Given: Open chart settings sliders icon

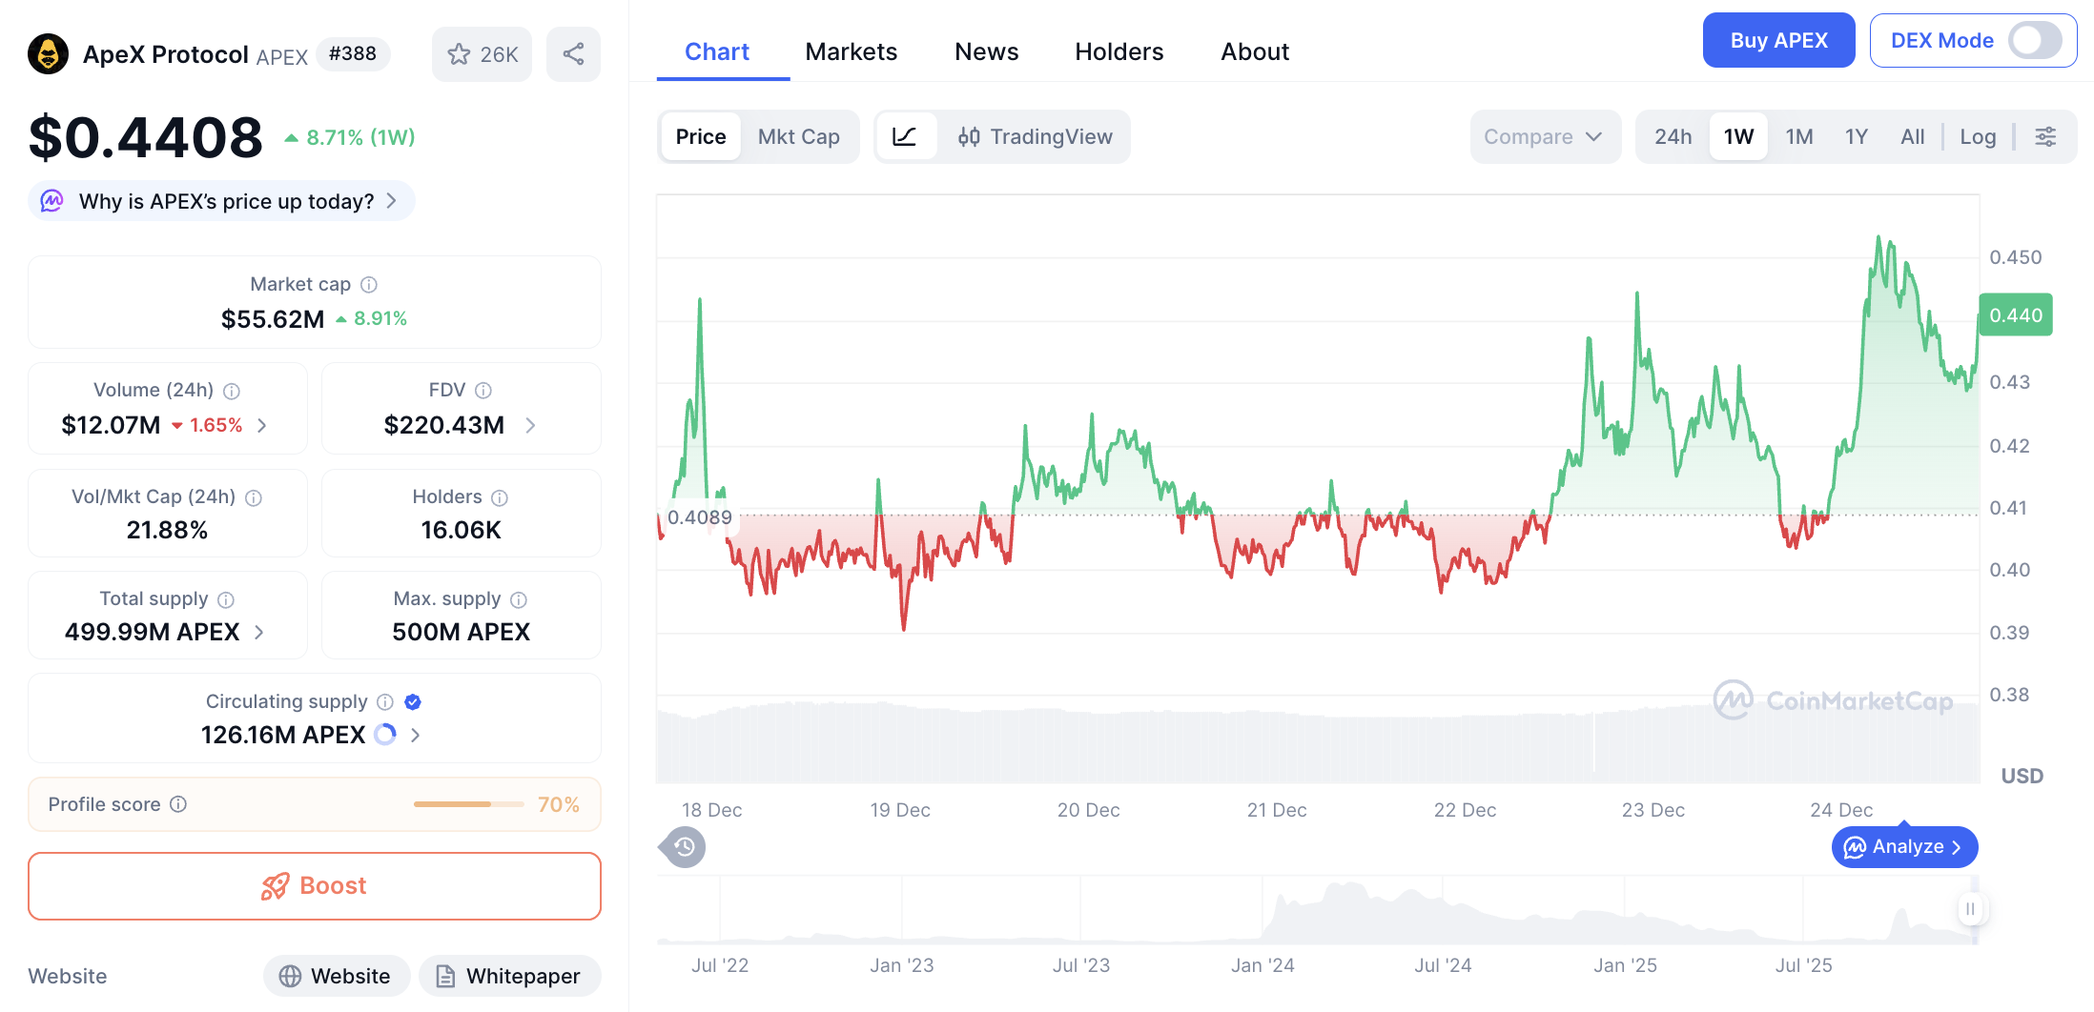Looking at the screenshot, I should tap(2045, 136).
